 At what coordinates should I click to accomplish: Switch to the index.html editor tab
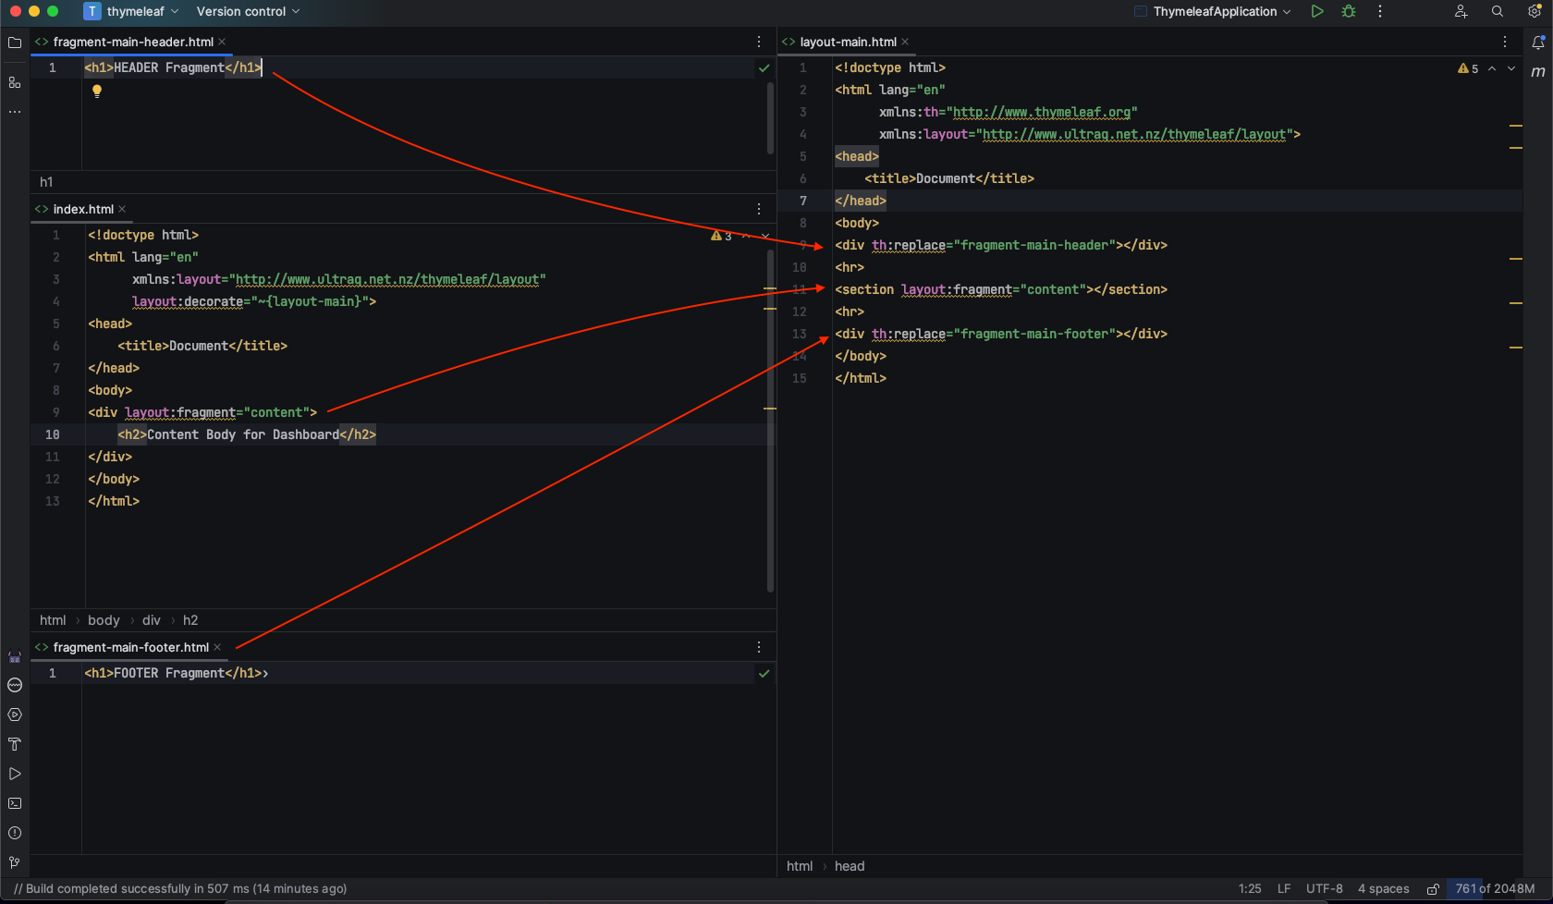(x=83, y=209)
